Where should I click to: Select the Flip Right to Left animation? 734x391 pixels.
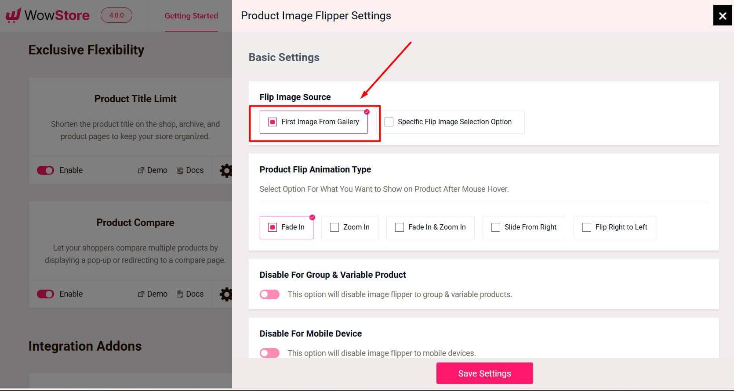[x=586, y=227]
